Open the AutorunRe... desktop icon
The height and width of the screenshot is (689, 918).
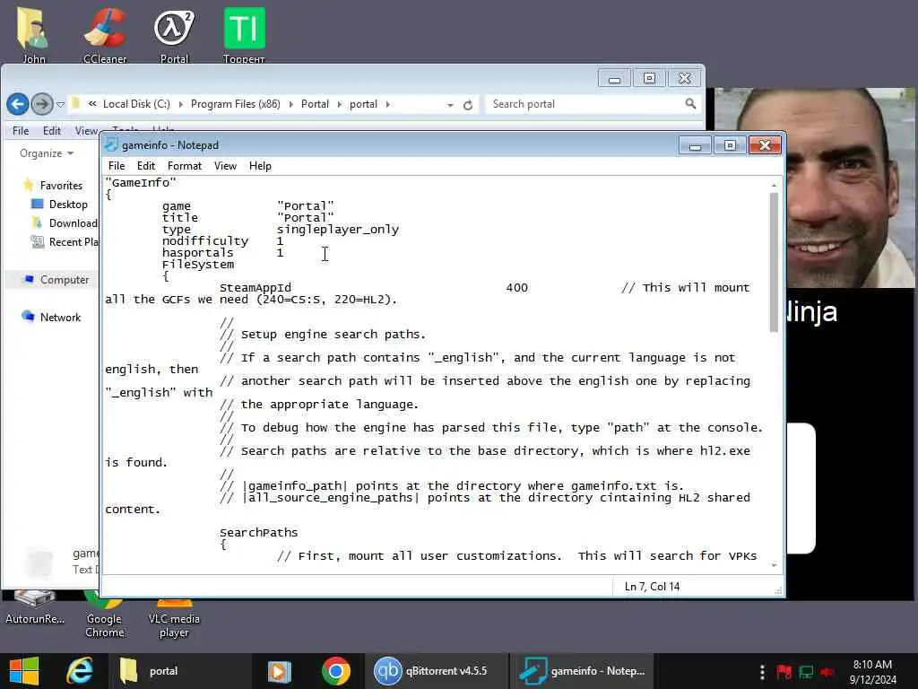coord(35,609)
